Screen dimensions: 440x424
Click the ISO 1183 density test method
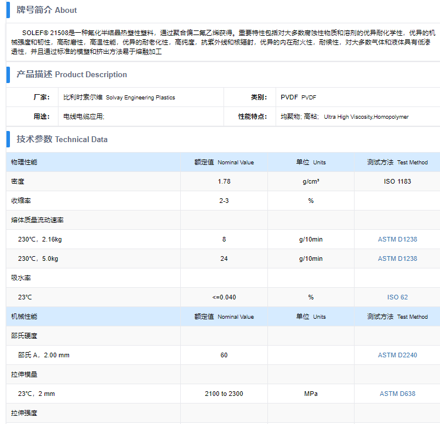tap(397, 181)
